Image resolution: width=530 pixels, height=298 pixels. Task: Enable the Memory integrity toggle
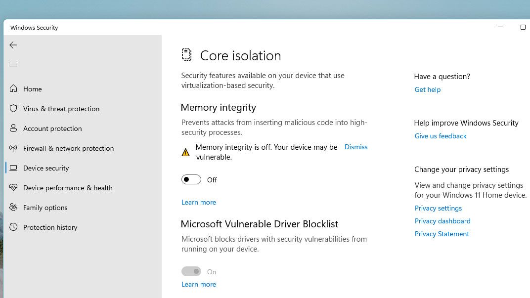(x=191, y=179)
